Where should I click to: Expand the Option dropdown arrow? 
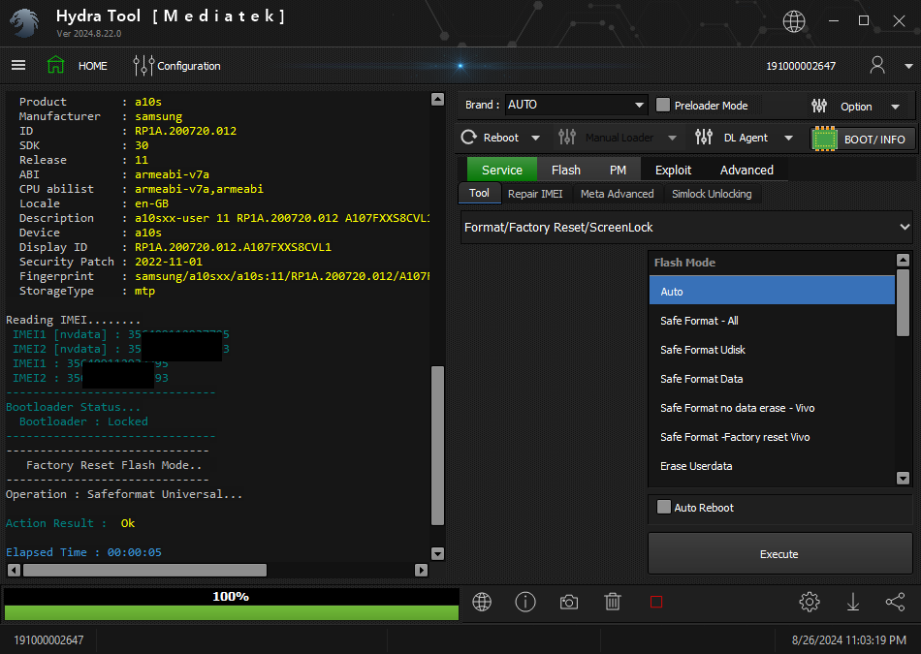[x=895, y=107]
